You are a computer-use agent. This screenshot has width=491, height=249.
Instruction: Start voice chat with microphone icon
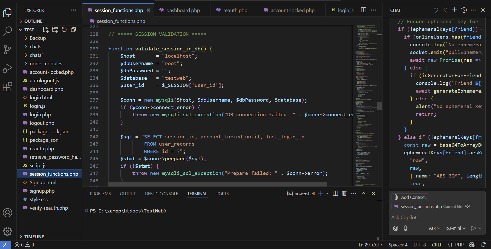406,228
